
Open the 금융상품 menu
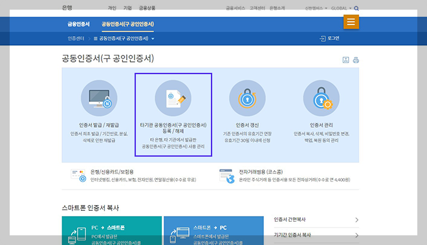(147, 8)
